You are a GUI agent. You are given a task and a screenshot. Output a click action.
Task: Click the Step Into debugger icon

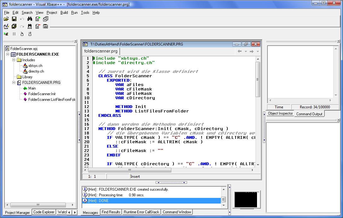click(x=22, y=34)
